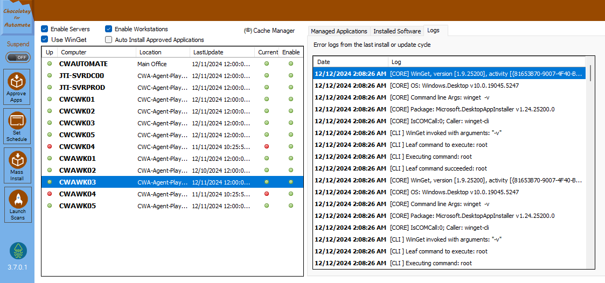Select the first Microsoft.DesktopAppInstaller package log entry
Screen dimensions: 605x283
coord(449,109)
